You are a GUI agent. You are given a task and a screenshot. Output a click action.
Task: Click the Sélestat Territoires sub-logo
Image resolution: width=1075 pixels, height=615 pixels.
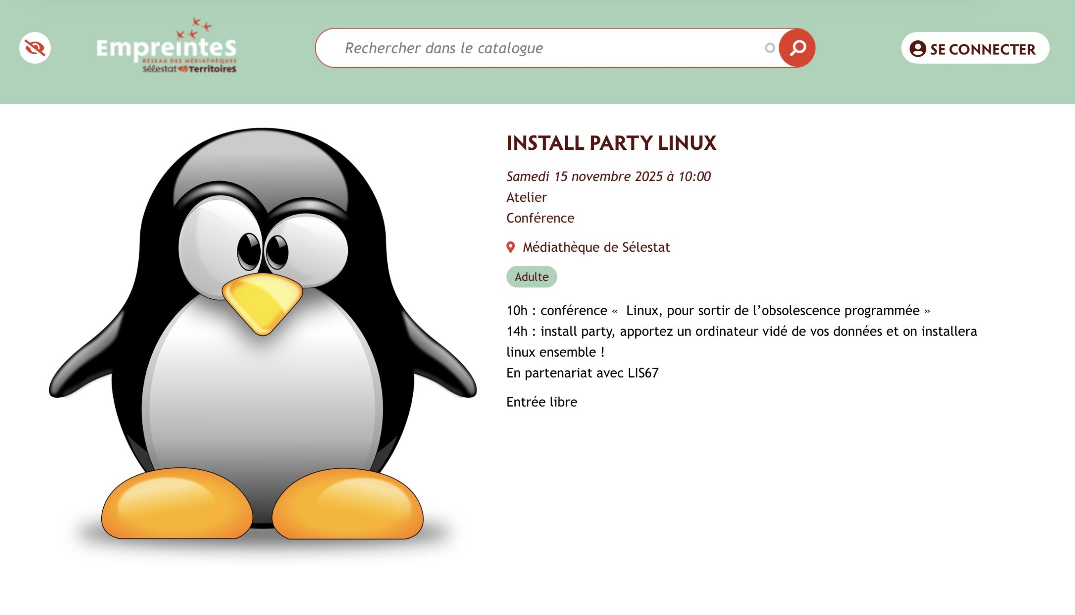[189, 69]
